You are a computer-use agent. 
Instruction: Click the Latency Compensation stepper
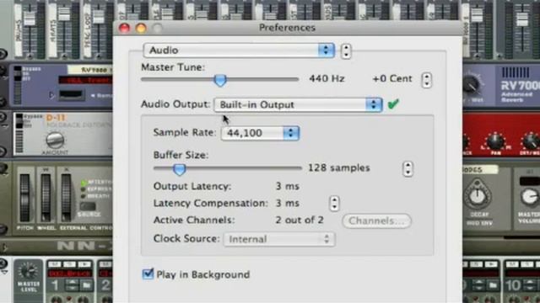click(334, 204)
